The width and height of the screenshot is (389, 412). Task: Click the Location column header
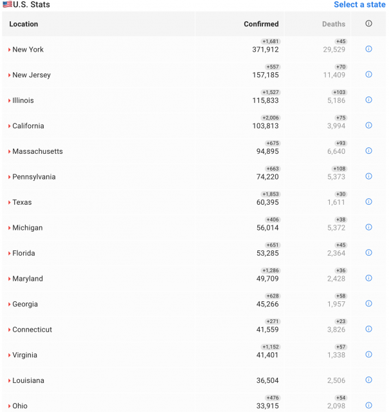coord(24,24)
